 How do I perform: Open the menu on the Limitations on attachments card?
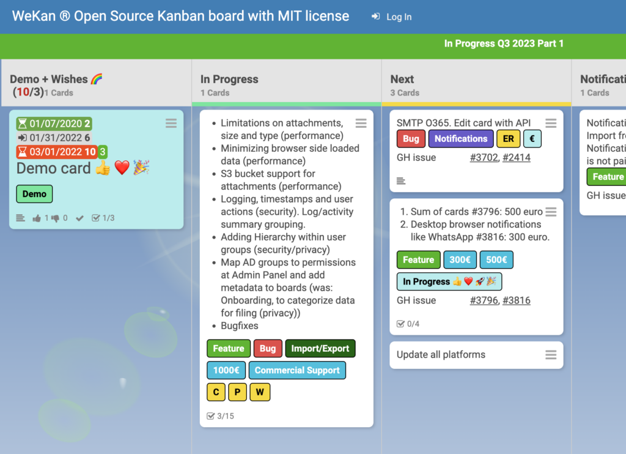[361, 123]
